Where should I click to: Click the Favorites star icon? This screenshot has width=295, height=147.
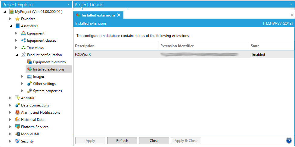[17, 19]
